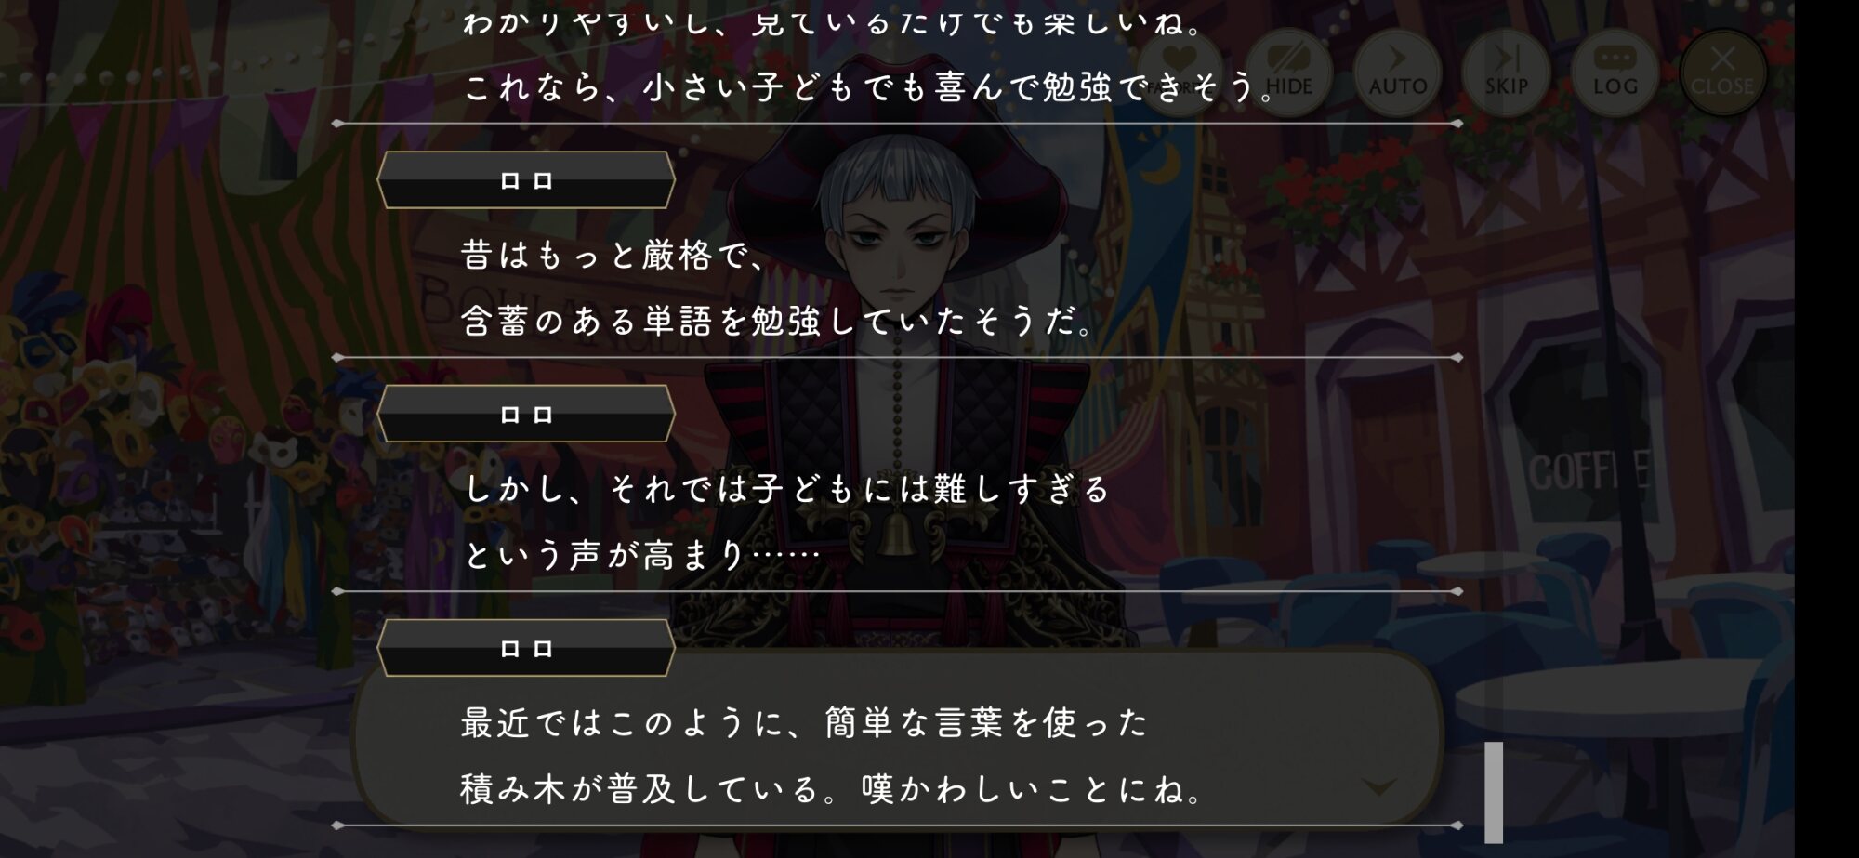Screen dimensions: 1859x858
Task: Click the log scrollbar thumb
Action: [1494, 792]
